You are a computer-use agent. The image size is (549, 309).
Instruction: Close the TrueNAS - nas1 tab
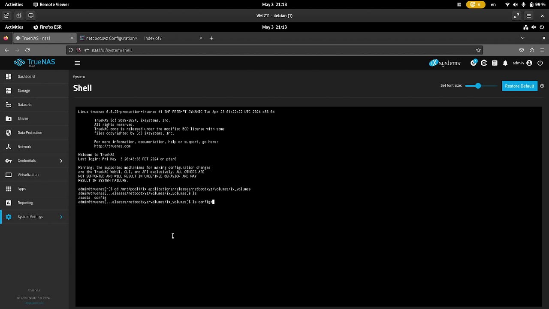(x=72, y=38)
